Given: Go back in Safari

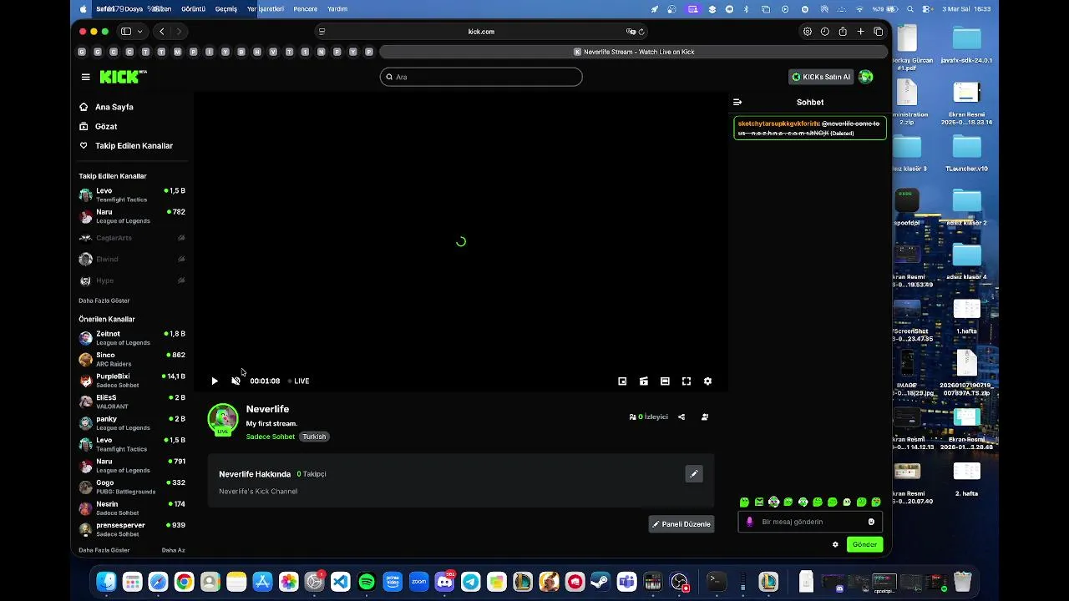Looking at the screenshot, I should point(161,32).
